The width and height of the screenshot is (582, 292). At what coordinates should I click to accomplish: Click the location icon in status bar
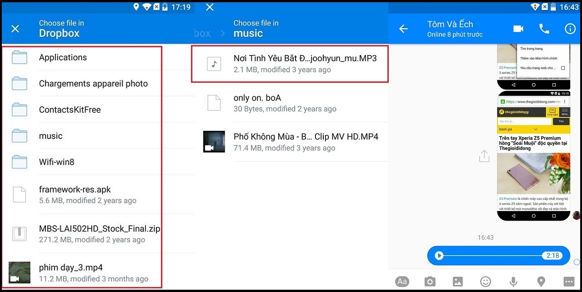click(x=136, y=7)
